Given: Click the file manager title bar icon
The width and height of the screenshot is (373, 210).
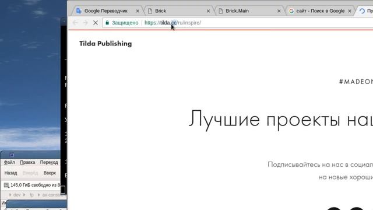Looking at the screenshot, I should (12, 155).
